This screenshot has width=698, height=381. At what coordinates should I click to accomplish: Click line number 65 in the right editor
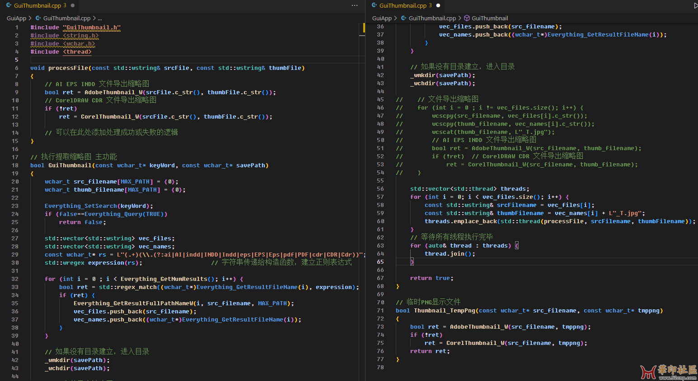click(380, 262)
